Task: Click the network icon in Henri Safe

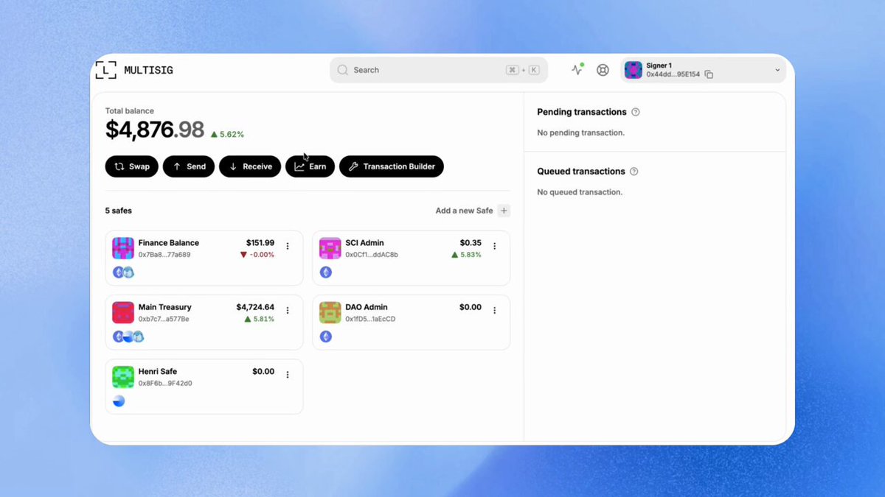Action: [119, 401]
